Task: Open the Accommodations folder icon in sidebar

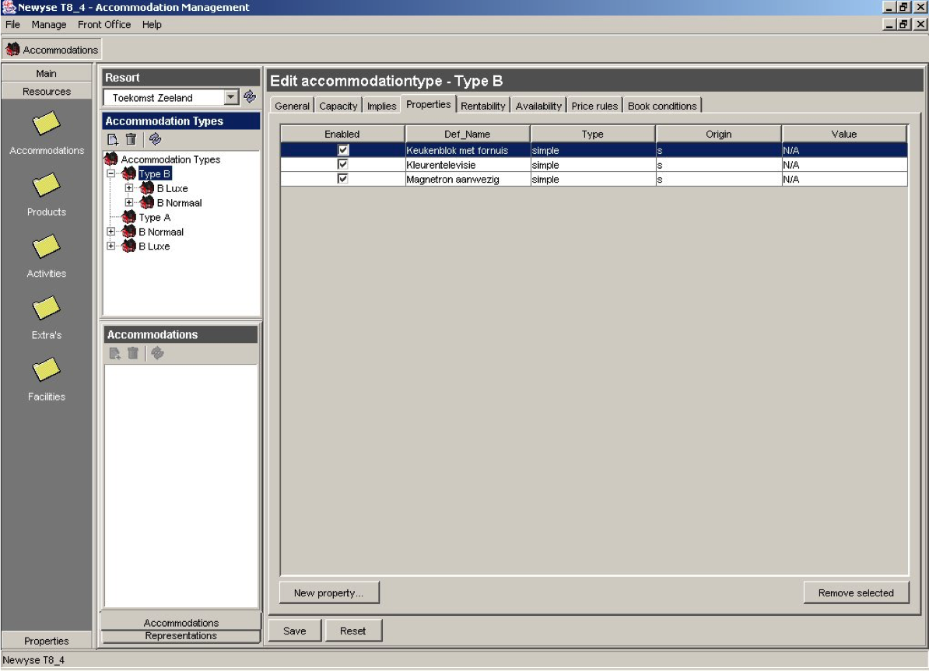Action: 46,124
